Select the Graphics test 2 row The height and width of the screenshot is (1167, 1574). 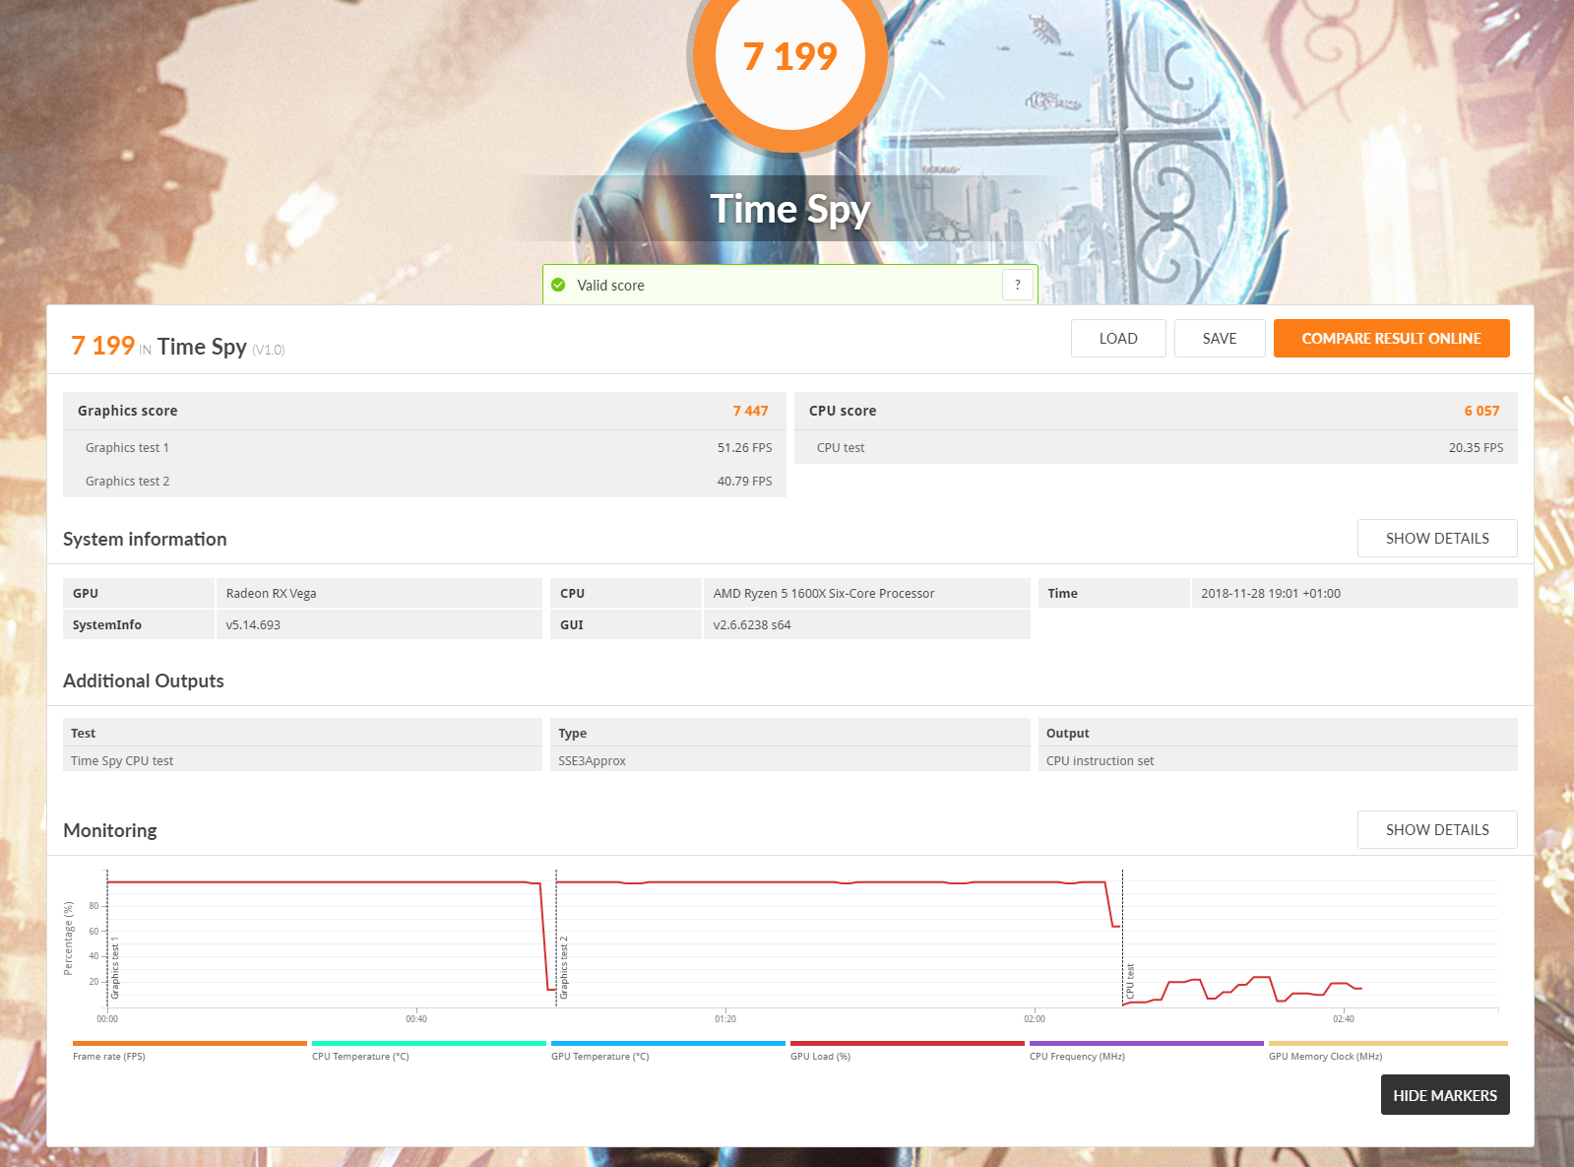424,481
